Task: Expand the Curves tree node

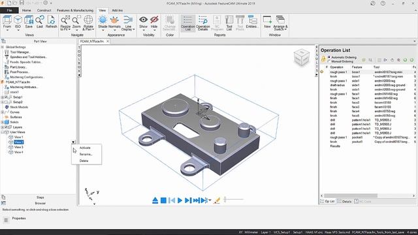Action: [3, 112]
